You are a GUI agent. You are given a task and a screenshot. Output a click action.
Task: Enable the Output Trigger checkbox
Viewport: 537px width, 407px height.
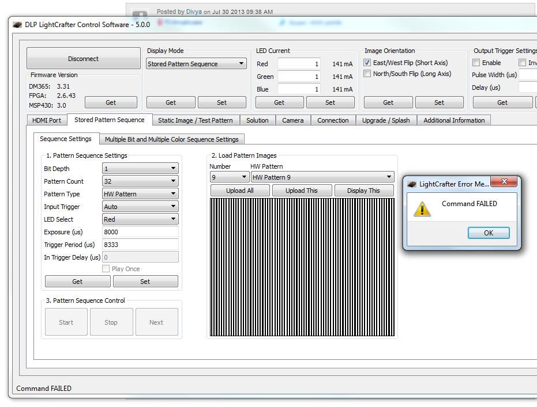tap(476, 63)
